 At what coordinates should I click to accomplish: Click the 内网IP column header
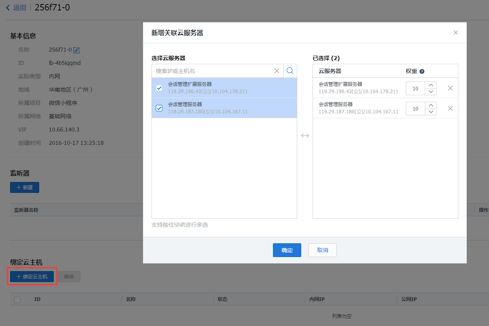point(317,299)
